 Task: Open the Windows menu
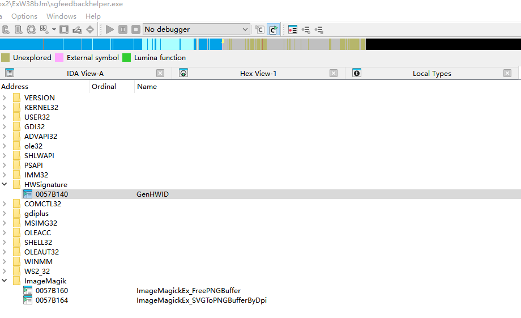coord(61,16)
